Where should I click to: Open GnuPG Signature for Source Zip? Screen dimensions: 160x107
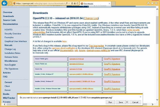112,69
